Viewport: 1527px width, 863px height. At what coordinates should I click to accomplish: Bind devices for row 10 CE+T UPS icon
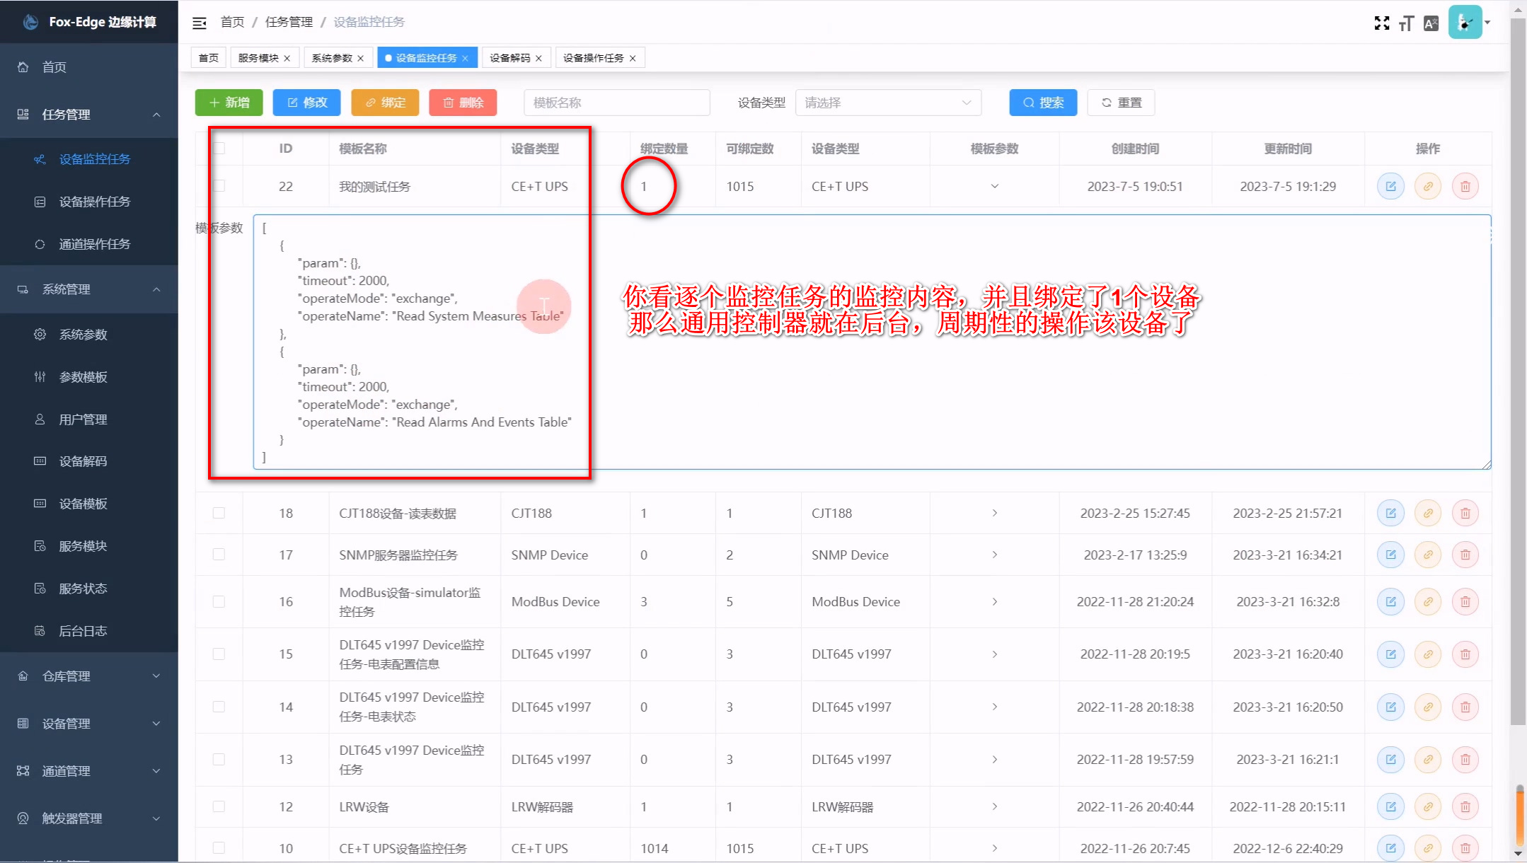click(x=1428, y=848)
